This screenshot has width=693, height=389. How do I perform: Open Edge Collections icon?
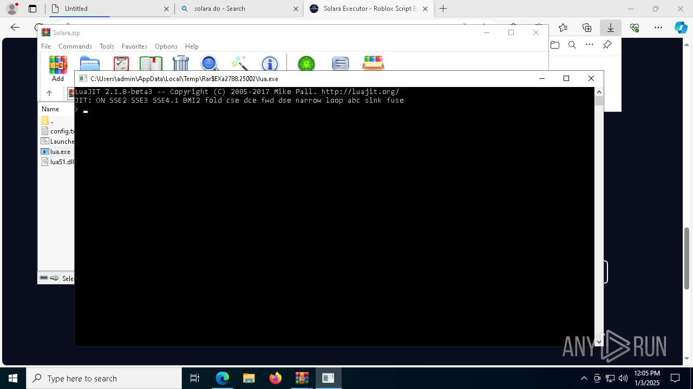(587, 28)
